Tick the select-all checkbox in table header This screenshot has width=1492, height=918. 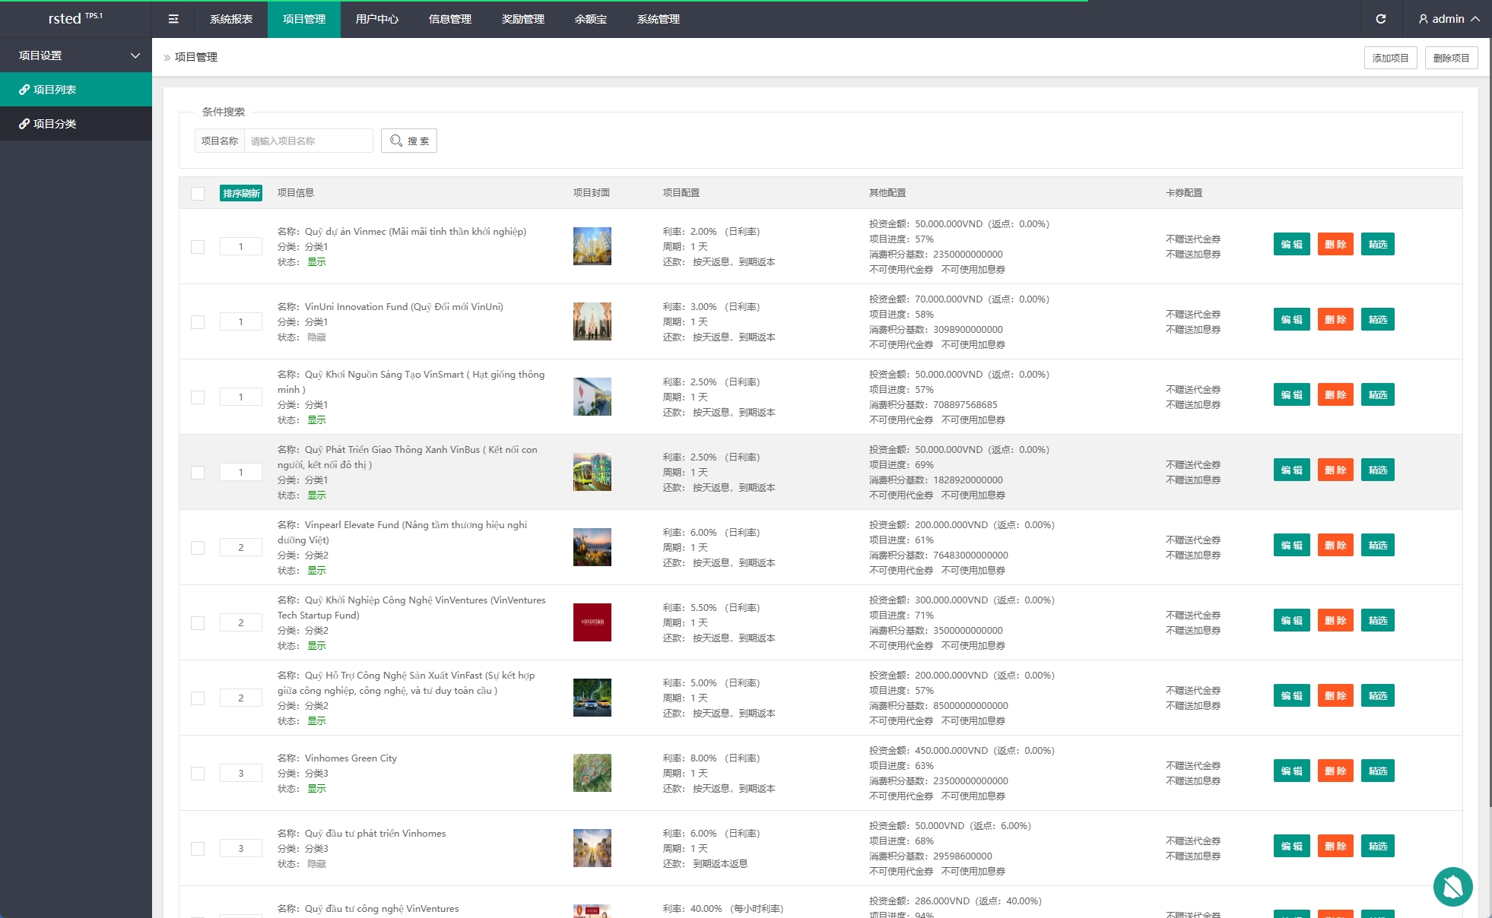198,193
